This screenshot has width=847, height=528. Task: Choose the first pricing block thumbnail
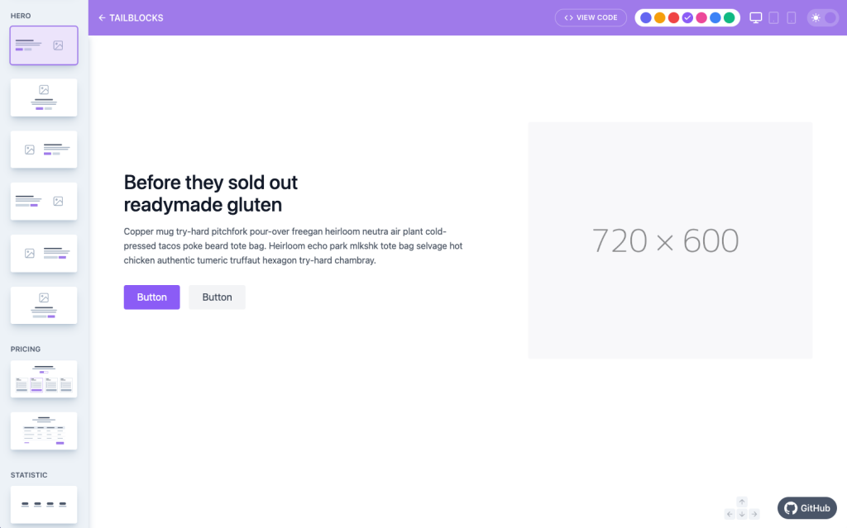click(44, 379)
